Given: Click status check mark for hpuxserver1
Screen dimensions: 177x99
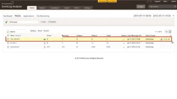Looking at the screenshot, I should pos(124,47).
